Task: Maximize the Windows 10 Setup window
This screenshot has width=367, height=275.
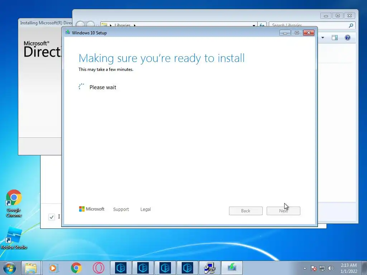Action: (297, 33)
